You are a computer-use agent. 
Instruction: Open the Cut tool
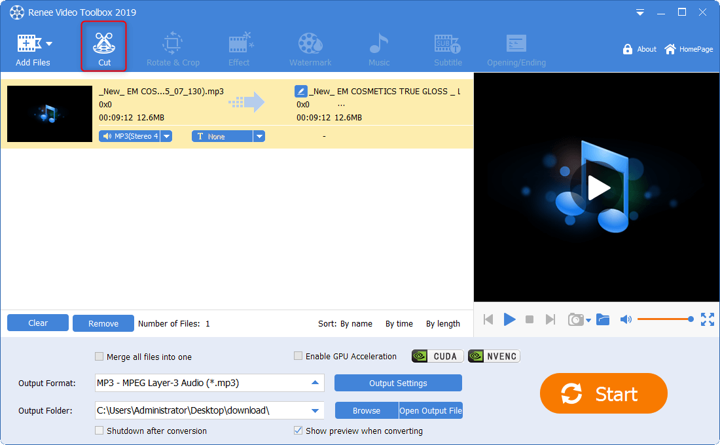103,46
